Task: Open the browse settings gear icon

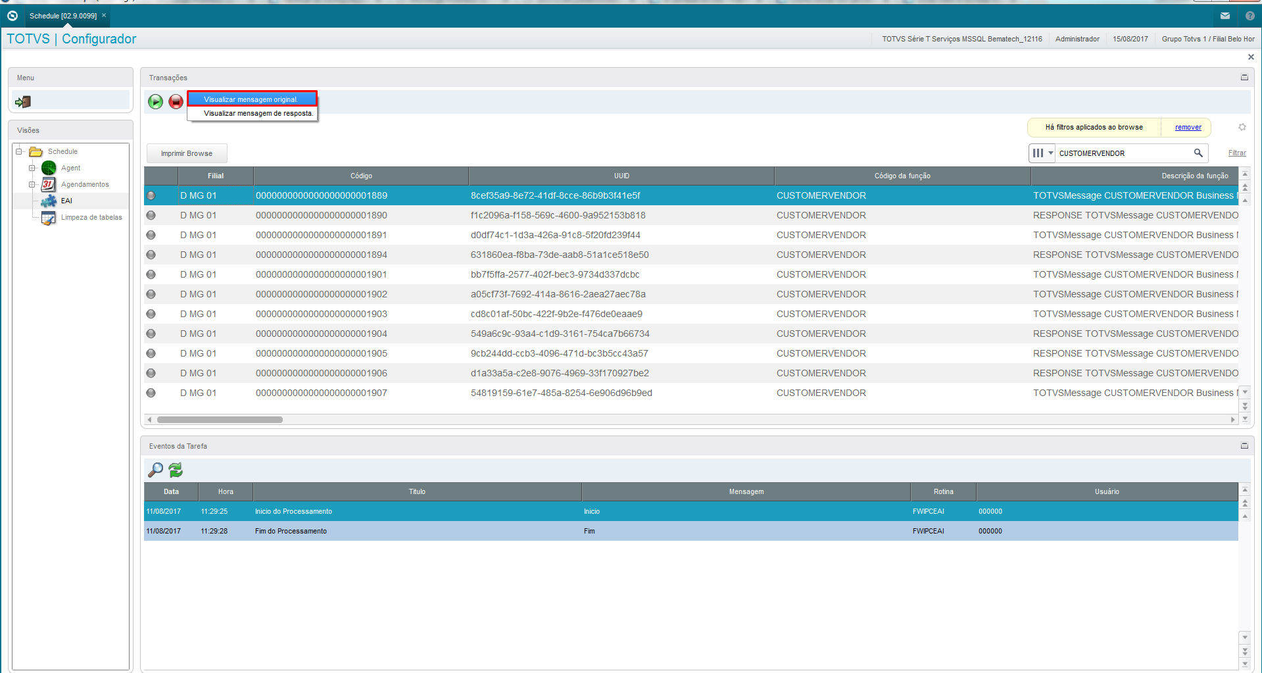Action: pos(1242,127)
